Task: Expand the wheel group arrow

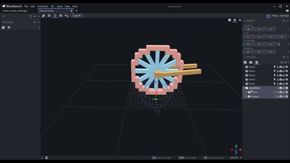Action: (246, 92)
